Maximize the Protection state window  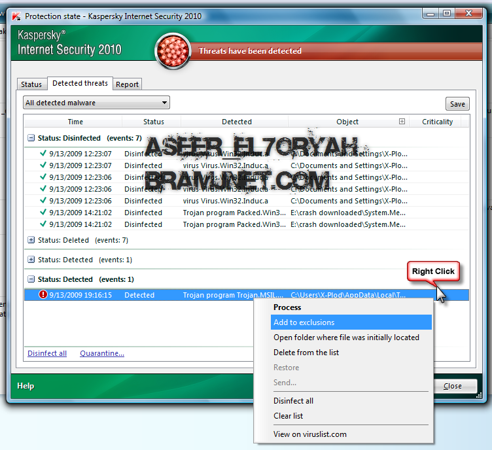(447, 14)
